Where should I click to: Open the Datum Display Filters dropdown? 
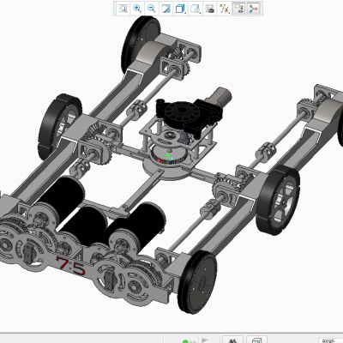pyautogui.click(x=225, y=9)
